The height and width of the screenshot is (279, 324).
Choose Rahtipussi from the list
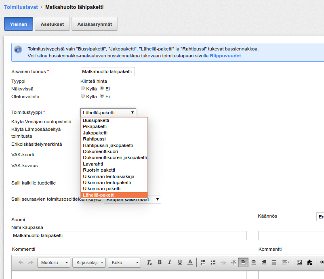coord(114,139)
